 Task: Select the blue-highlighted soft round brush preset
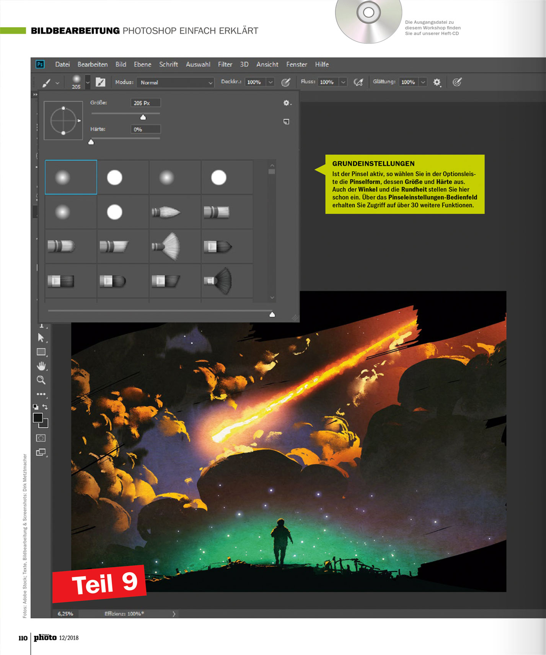point(71,177)
